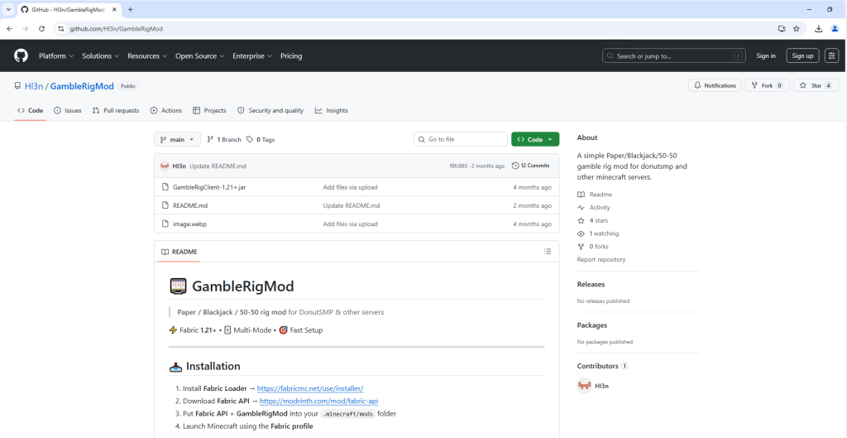The height and width of the screenshot is (438, 847).
Task: Bookmark this page with the star icon
Action: click(797, 29)
